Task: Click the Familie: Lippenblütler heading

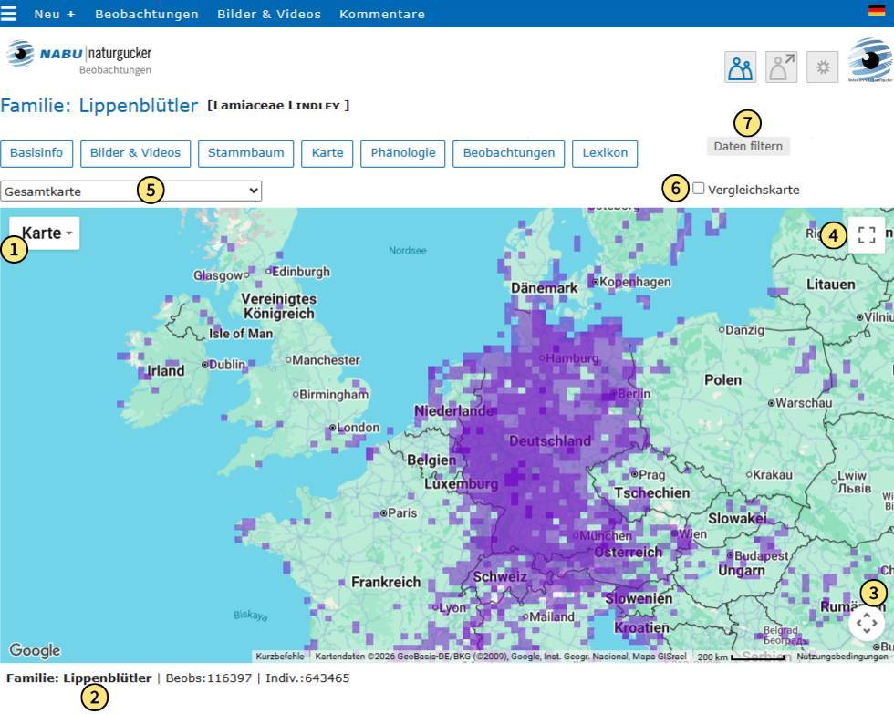Action: coord(99,106)
